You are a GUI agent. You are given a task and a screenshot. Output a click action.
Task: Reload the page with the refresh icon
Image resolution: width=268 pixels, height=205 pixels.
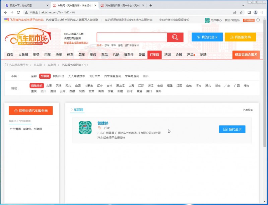point(18,12)
